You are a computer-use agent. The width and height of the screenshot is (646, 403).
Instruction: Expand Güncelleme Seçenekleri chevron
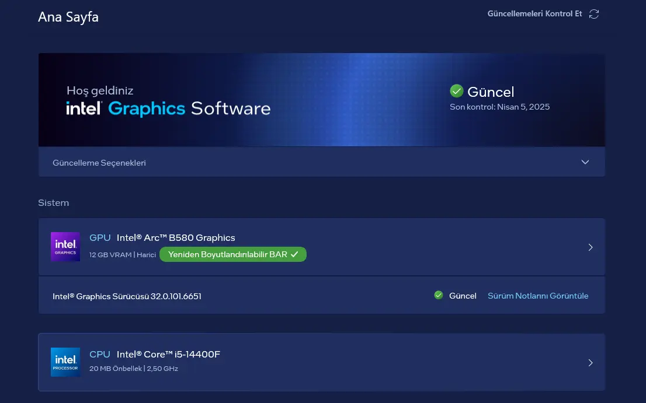click(585, 162)
